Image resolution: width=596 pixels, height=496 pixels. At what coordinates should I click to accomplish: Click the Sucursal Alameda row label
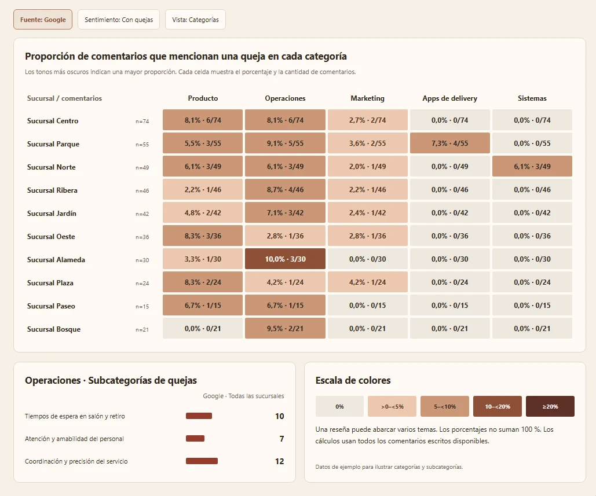click(x=56, y=260)
